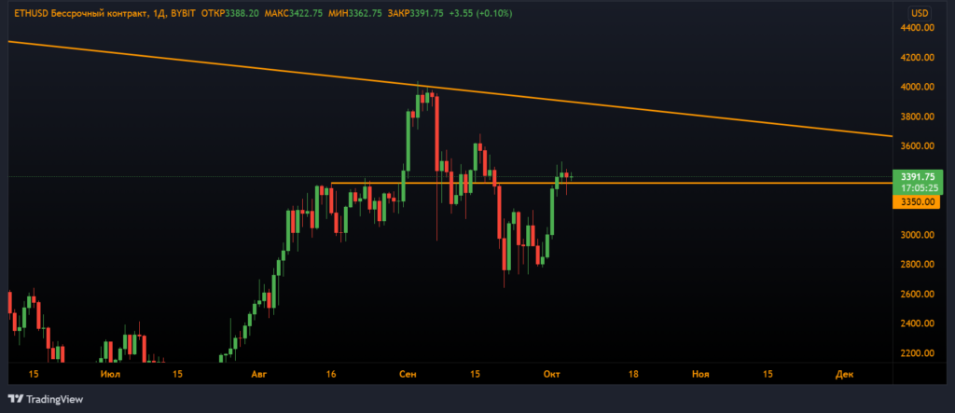Select the 3350.00 orange price label

[x=916, y=202]
